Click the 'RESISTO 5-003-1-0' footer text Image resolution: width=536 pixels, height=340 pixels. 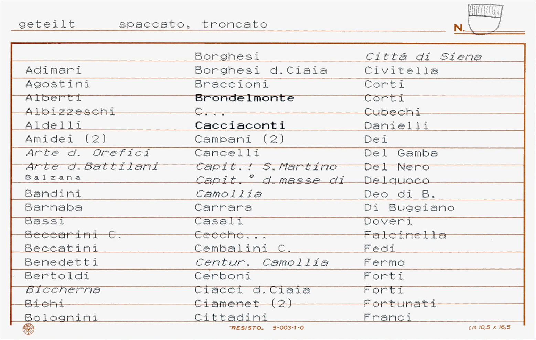pos(267,328)
